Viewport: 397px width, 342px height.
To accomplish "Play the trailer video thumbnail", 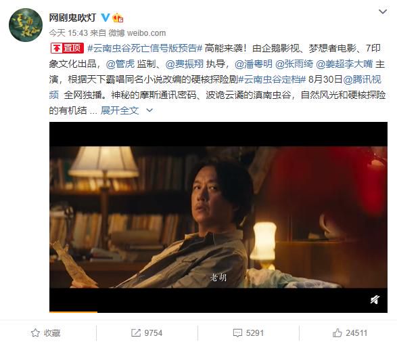I will 218,217.
